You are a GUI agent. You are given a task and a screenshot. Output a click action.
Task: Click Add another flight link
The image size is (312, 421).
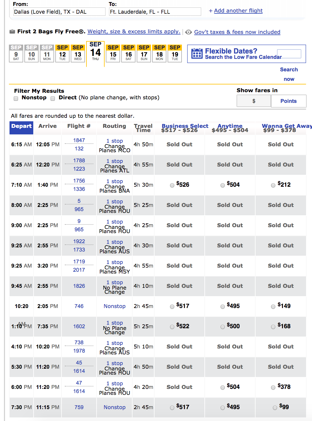pyautogui.click(x=236, y=11)
